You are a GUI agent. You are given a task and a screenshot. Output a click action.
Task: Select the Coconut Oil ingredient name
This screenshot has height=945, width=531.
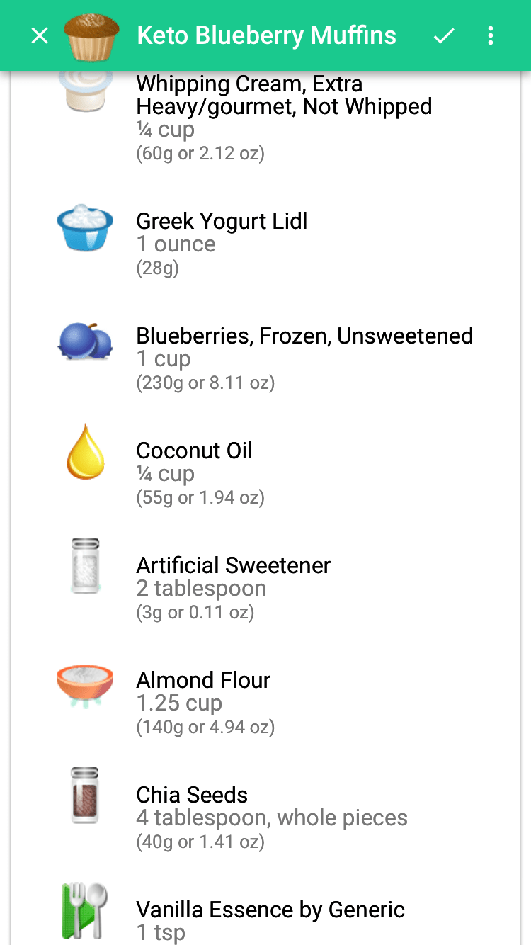[194, 451]
